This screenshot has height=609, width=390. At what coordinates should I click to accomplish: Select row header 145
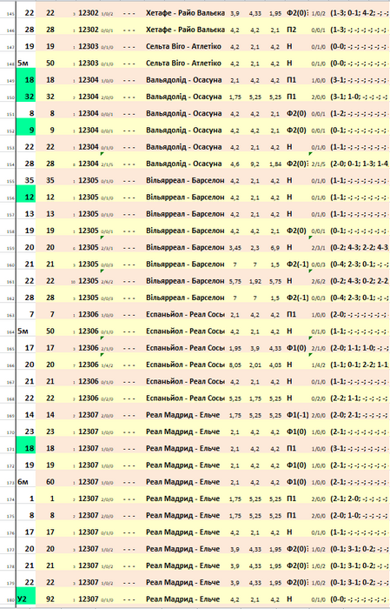(10, 15)
